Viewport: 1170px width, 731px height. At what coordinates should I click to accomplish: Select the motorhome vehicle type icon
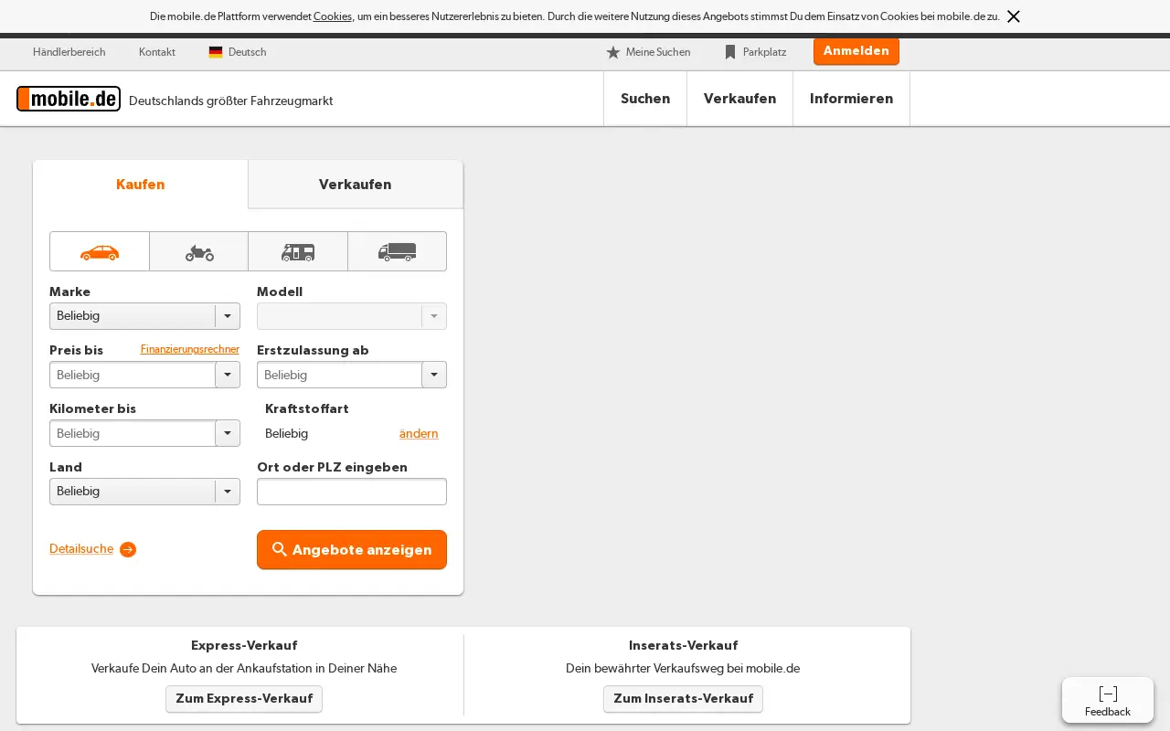(298, 251)
